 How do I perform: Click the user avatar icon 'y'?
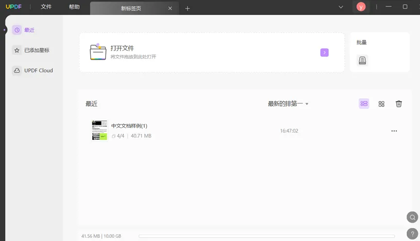point(361,7)
